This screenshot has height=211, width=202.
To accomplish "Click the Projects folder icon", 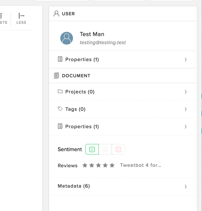I will coord(60,91).
